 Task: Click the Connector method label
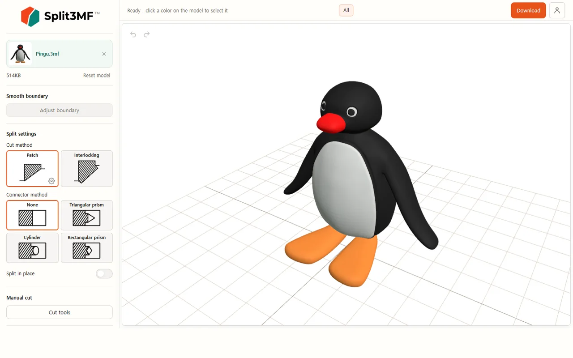coord(27,195)
